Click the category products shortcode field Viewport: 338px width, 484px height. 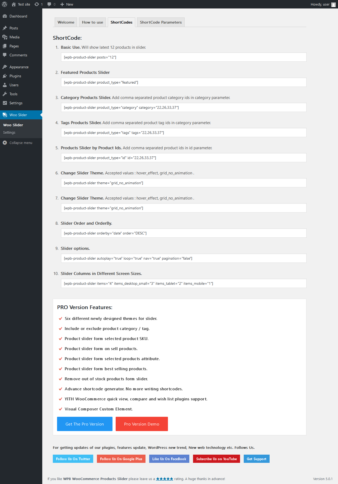pyautogui.click(x=184, y=107)
